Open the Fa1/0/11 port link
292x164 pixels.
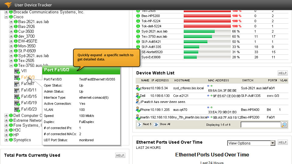[29, 90]
